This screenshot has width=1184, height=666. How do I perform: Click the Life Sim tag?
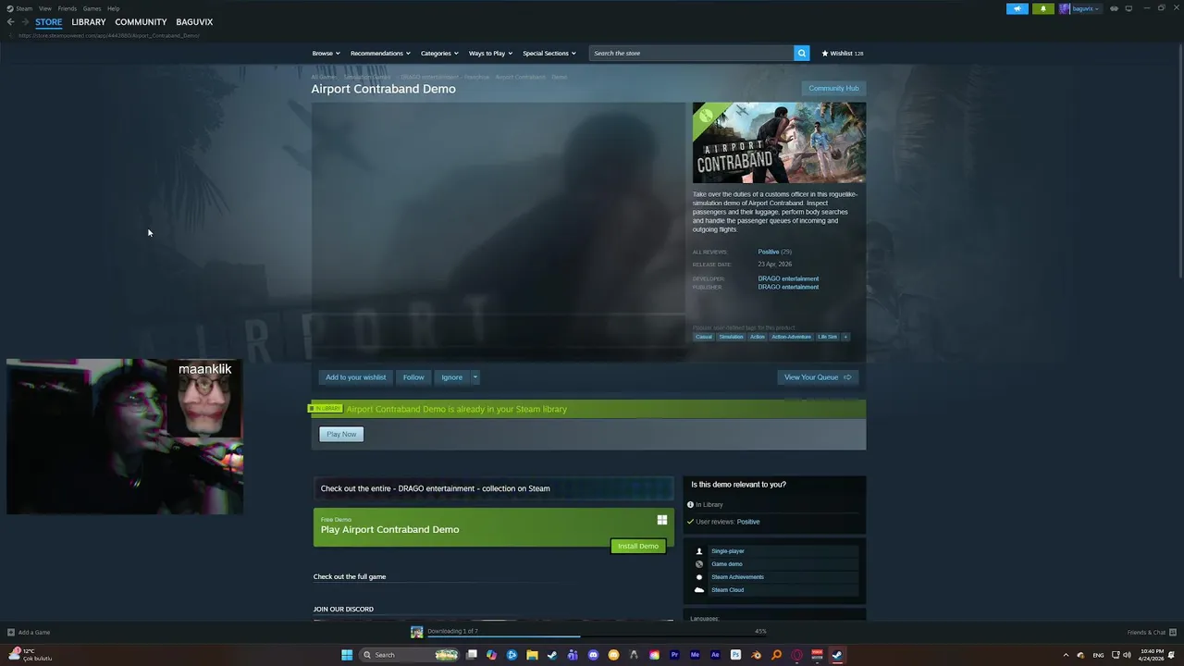pos(827,337)
